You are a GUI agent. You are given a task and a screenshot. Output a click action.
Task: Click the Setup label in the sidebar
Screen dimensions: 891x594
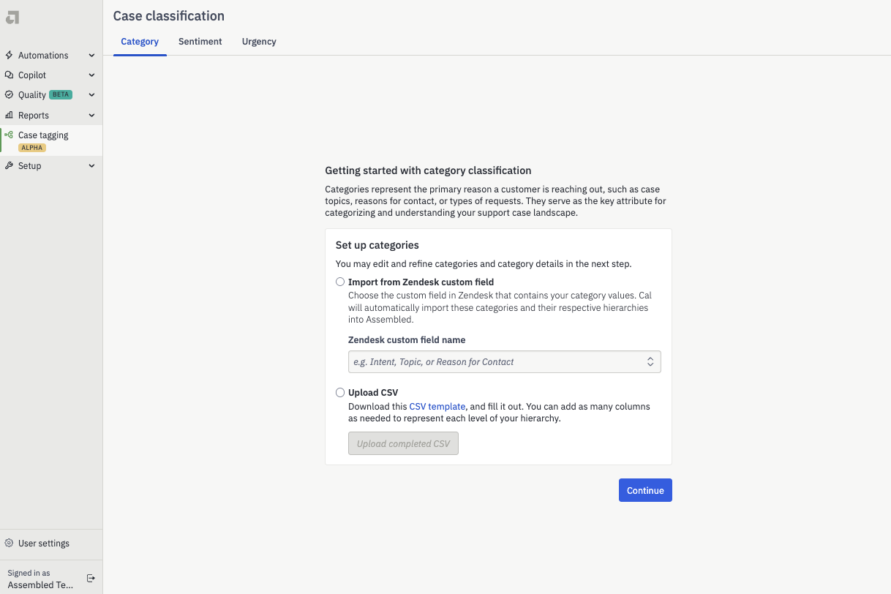[x=30, y=166]
